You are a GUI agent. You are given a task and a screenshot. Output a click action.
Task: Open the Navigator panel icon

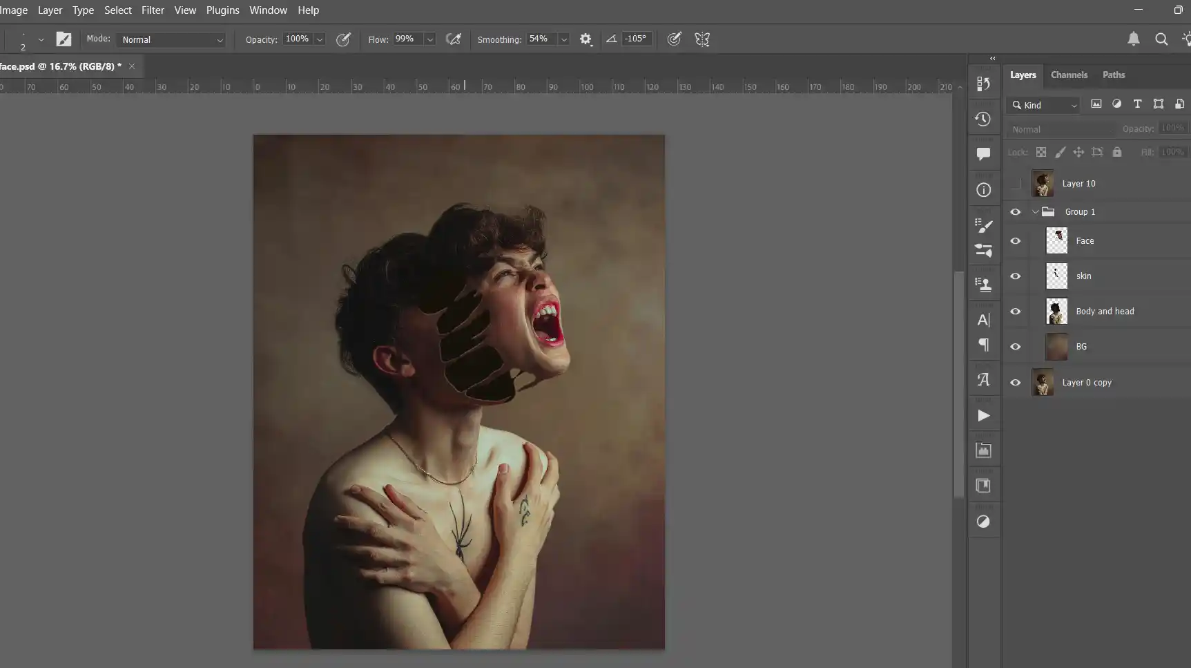pyautogui.click(x=983, y=486)
